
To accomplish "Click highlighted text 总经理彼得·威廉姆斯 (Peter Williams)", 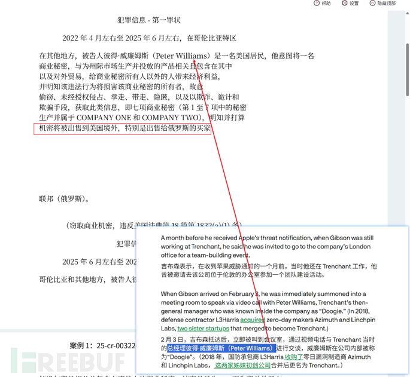I will pyautogui.click(x=221, y=348).
